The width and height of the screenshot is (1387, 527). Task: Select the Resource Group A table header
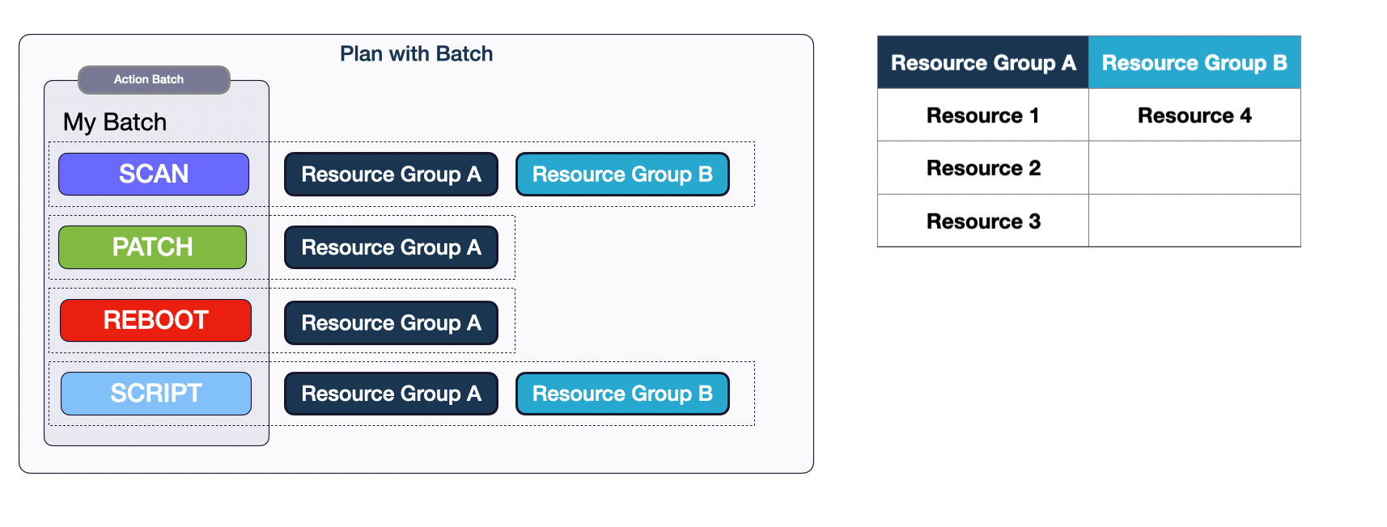point(983,63)
